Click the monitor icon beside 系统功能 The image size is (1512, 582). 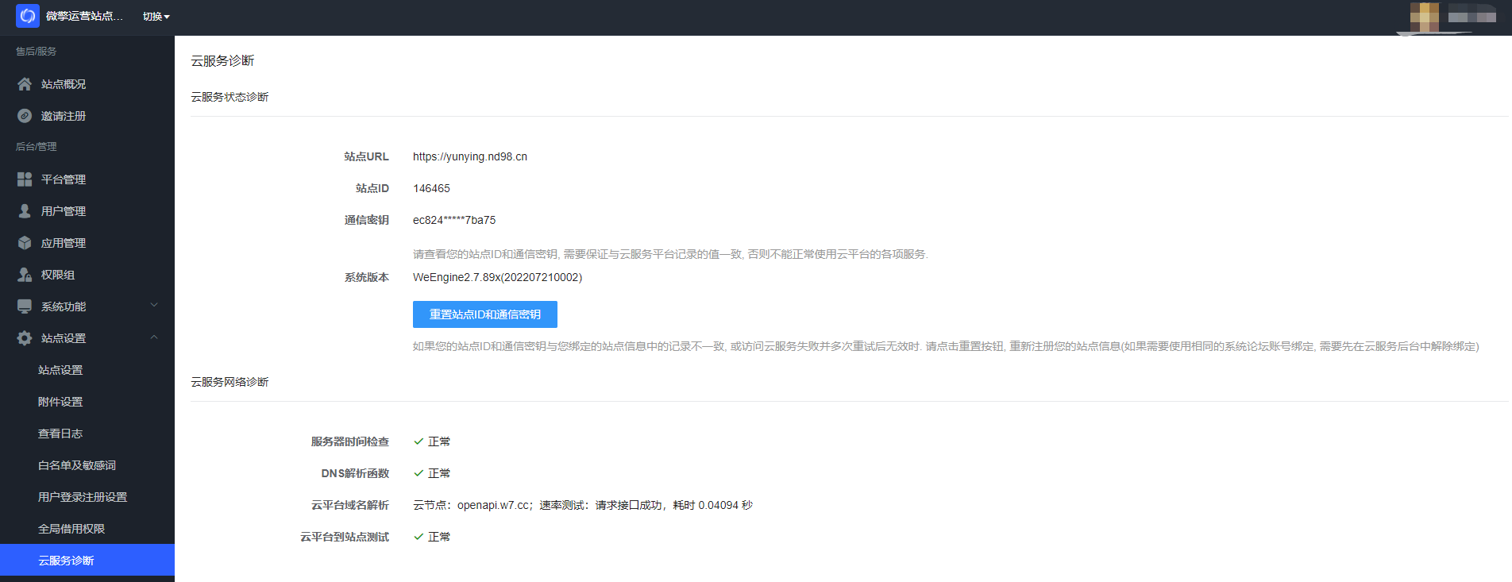[x=25, y=306]
